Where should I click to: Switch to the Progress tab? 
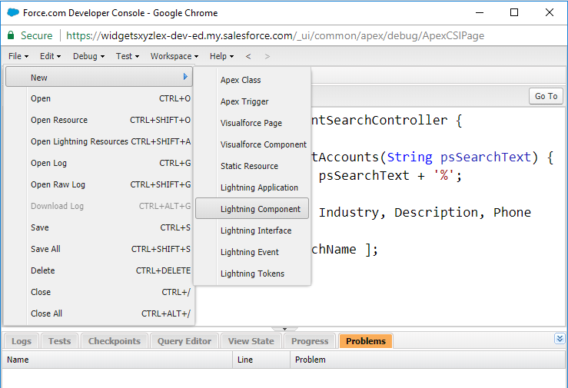[x=310, y=341]
